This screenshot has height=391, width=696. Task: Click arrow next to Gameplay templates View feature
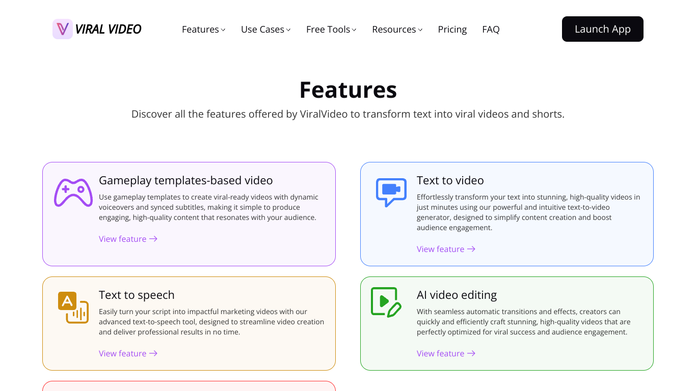tap(153, 239)
